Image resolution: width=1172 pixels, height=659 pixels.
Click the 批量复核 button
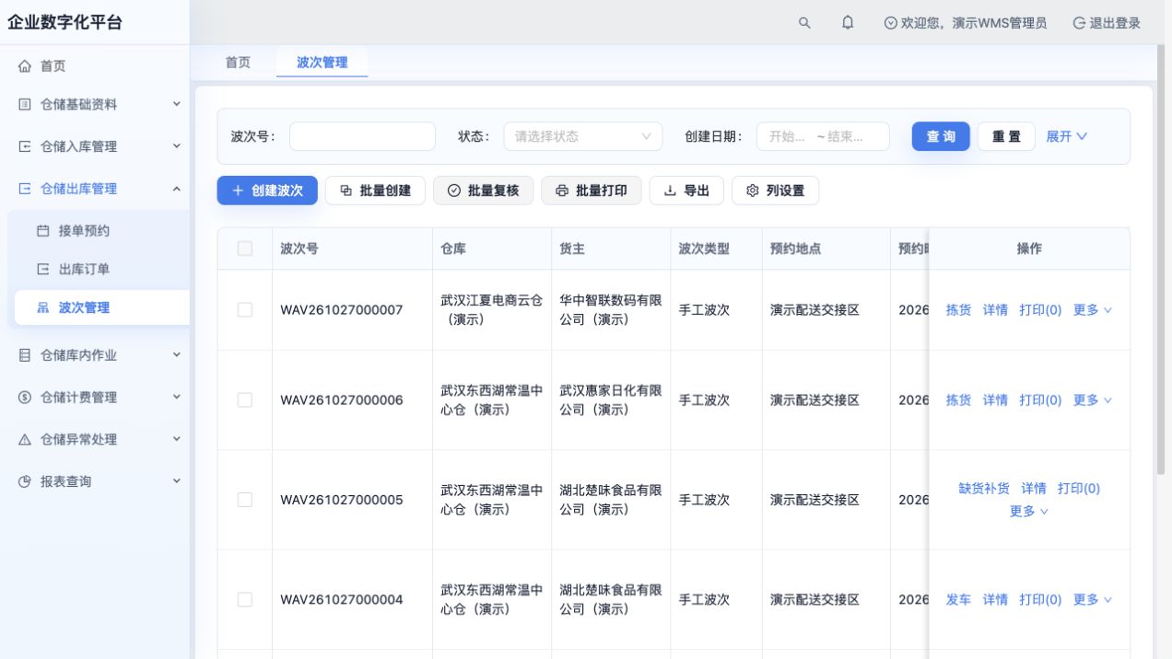(x=483, y=191)
